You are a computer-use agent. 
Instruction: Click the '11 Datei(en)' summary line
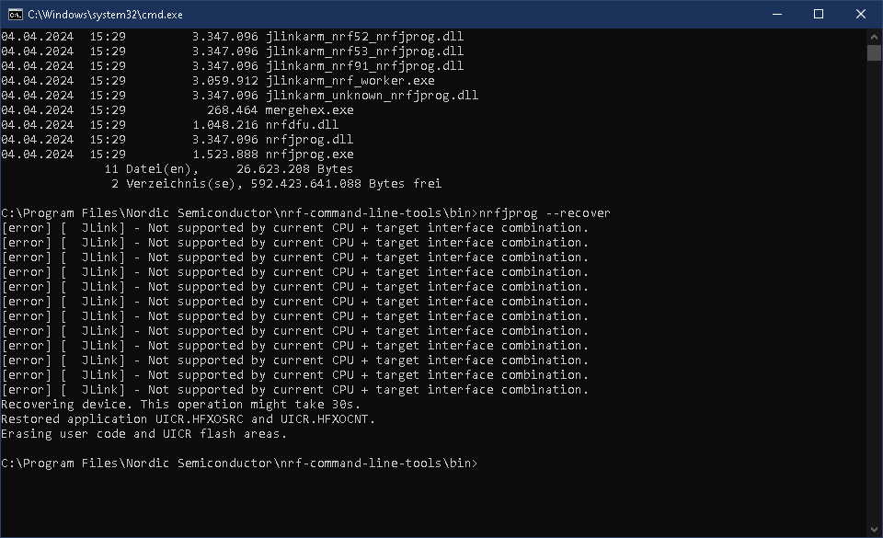click(229, 169)
